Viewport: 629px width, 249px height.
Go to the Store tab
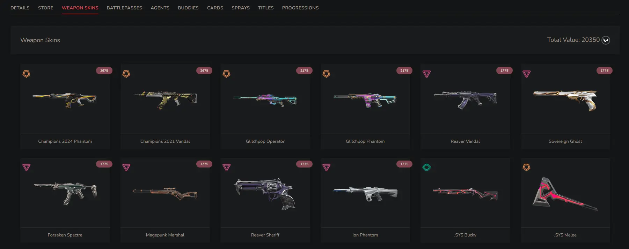[x=46, y=8]
